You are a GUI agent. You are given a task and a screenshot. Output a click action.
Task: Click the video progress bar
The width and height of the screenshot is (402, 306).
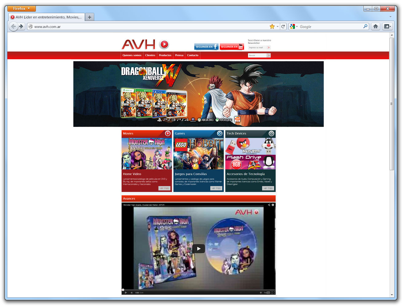click(x=199, y=290)
